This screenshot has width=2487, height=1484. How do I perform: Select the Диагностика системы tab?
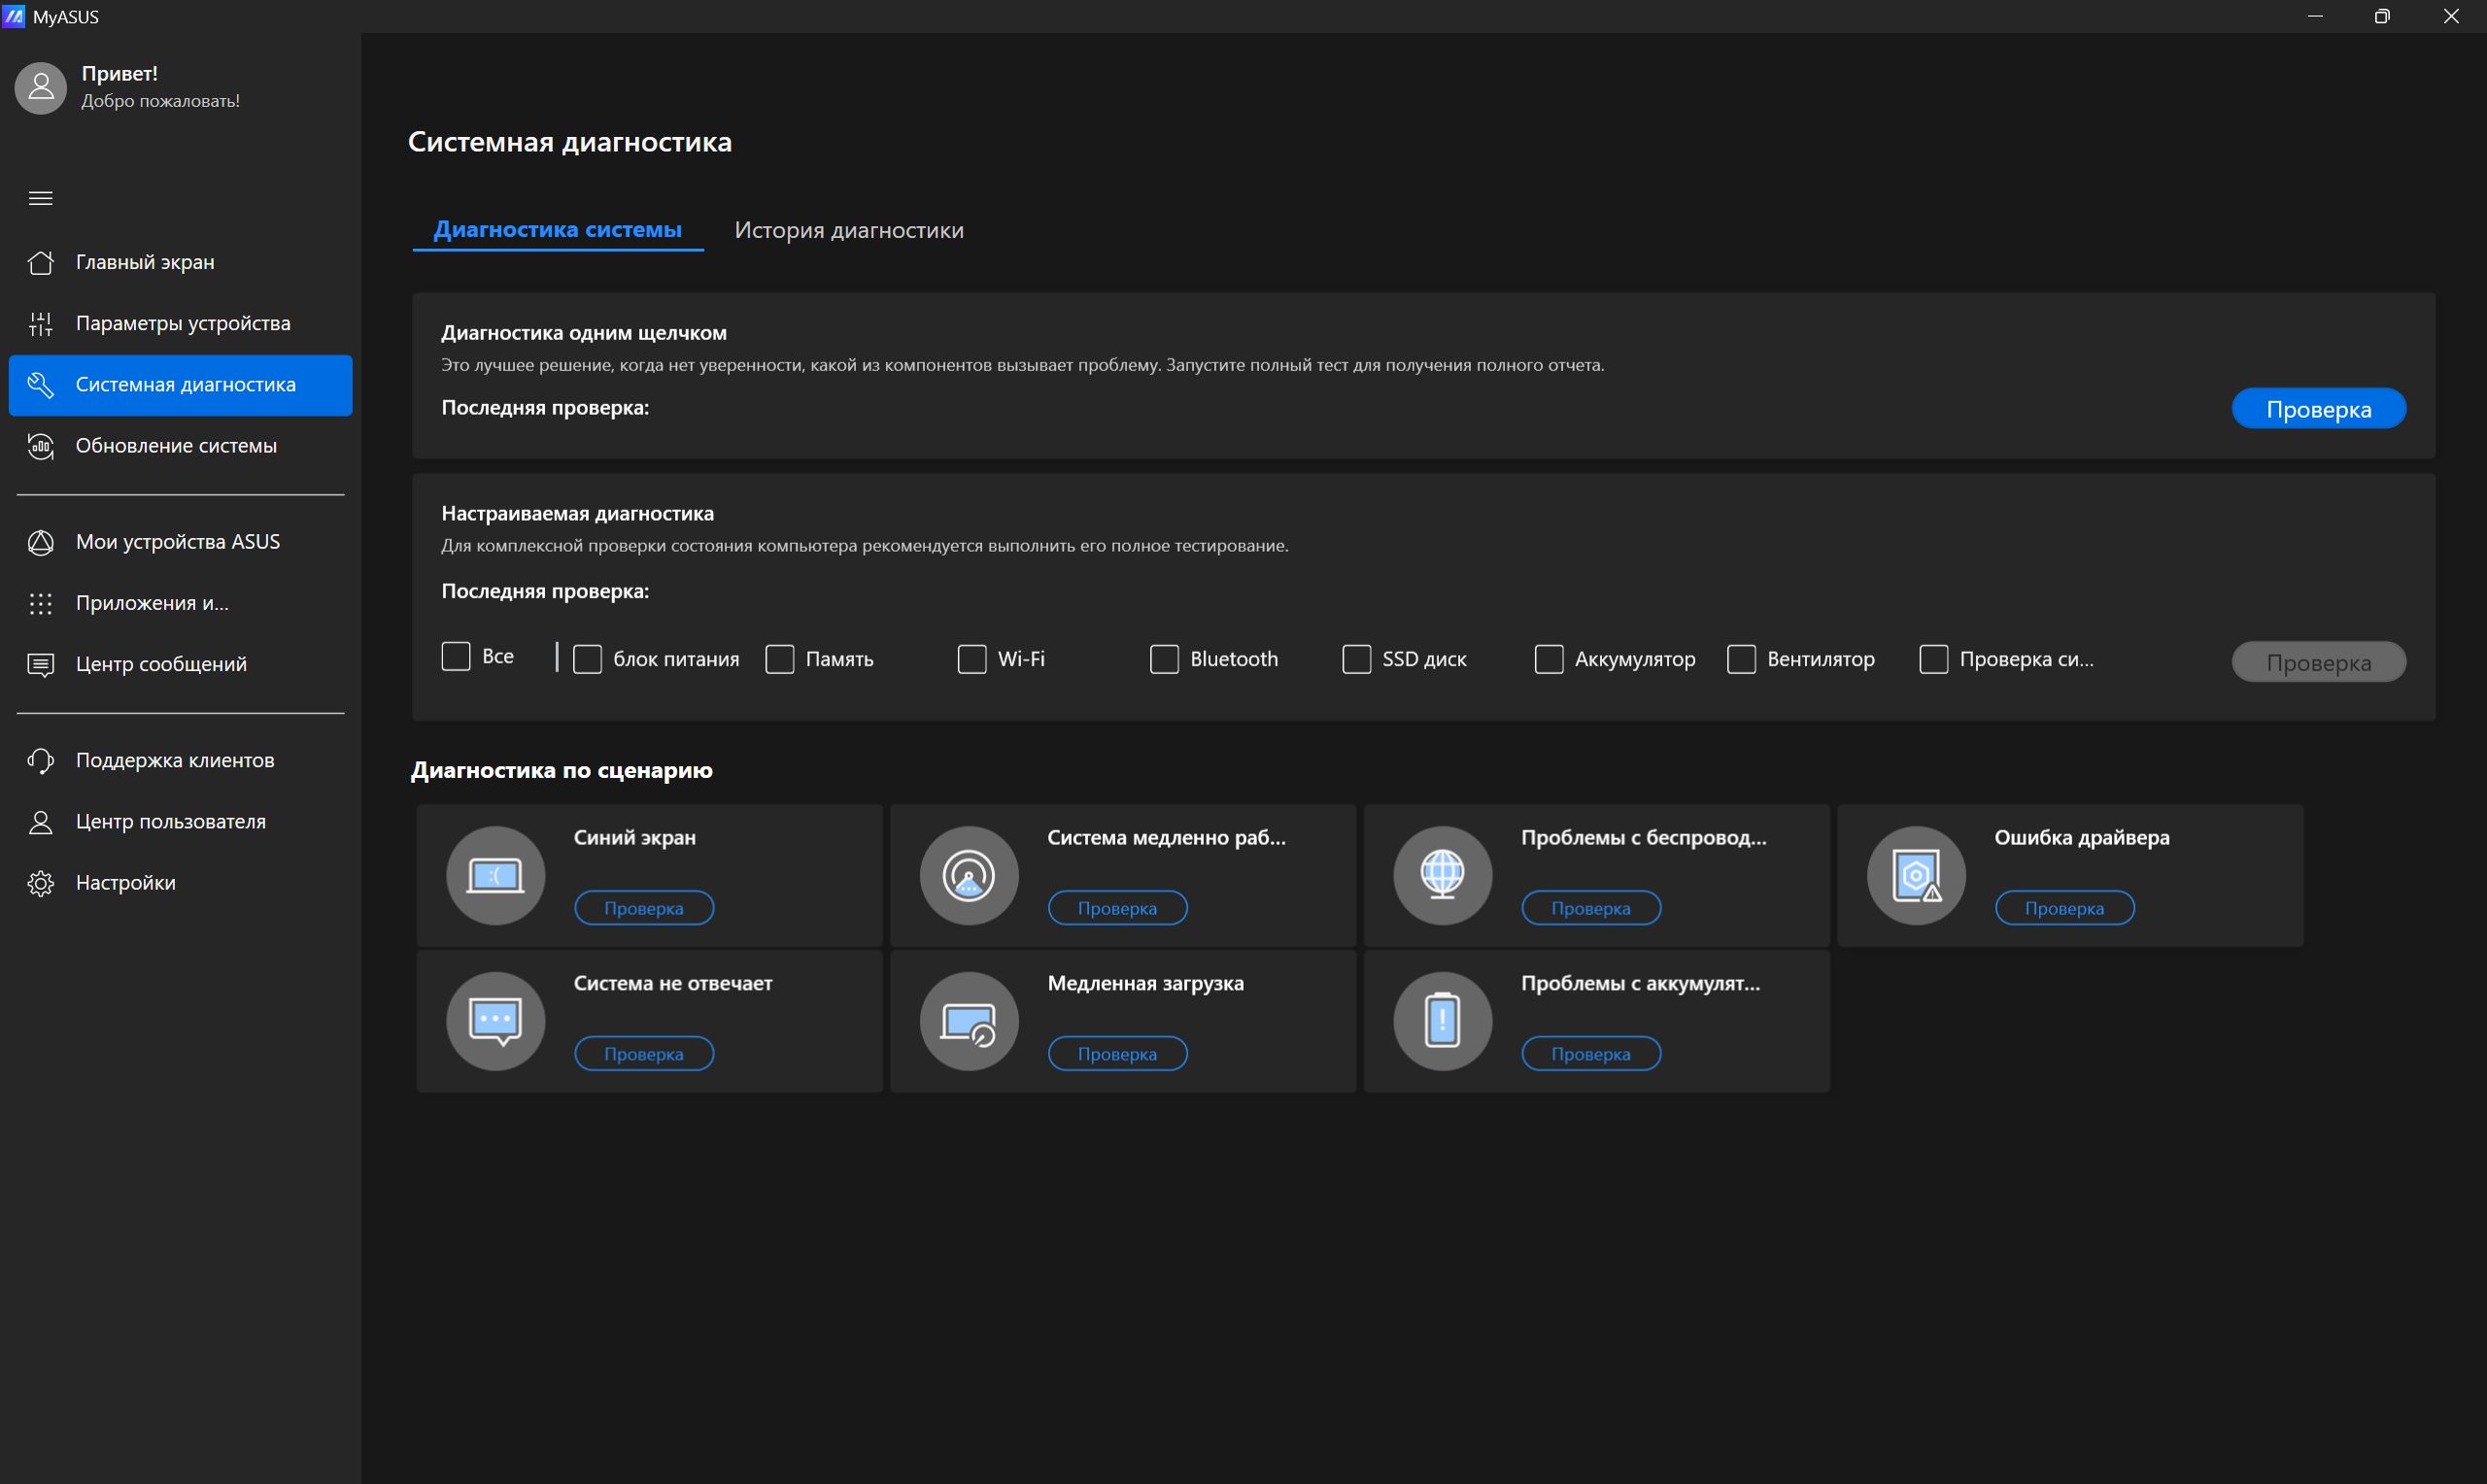pyautogui.click(x=558, y=230)
